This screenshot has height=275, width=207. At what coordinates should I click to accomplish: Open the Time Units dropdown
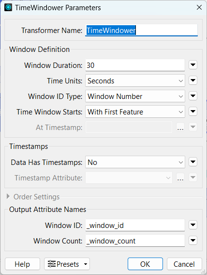tap(135, 81)
